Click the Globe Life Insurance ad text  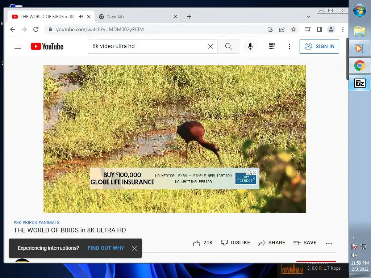pos(122,178)
